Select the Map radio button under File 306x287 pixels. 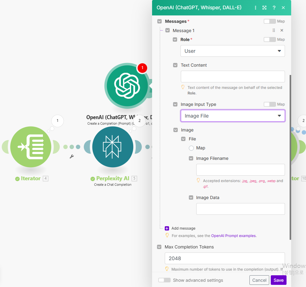tap(191, 148)
